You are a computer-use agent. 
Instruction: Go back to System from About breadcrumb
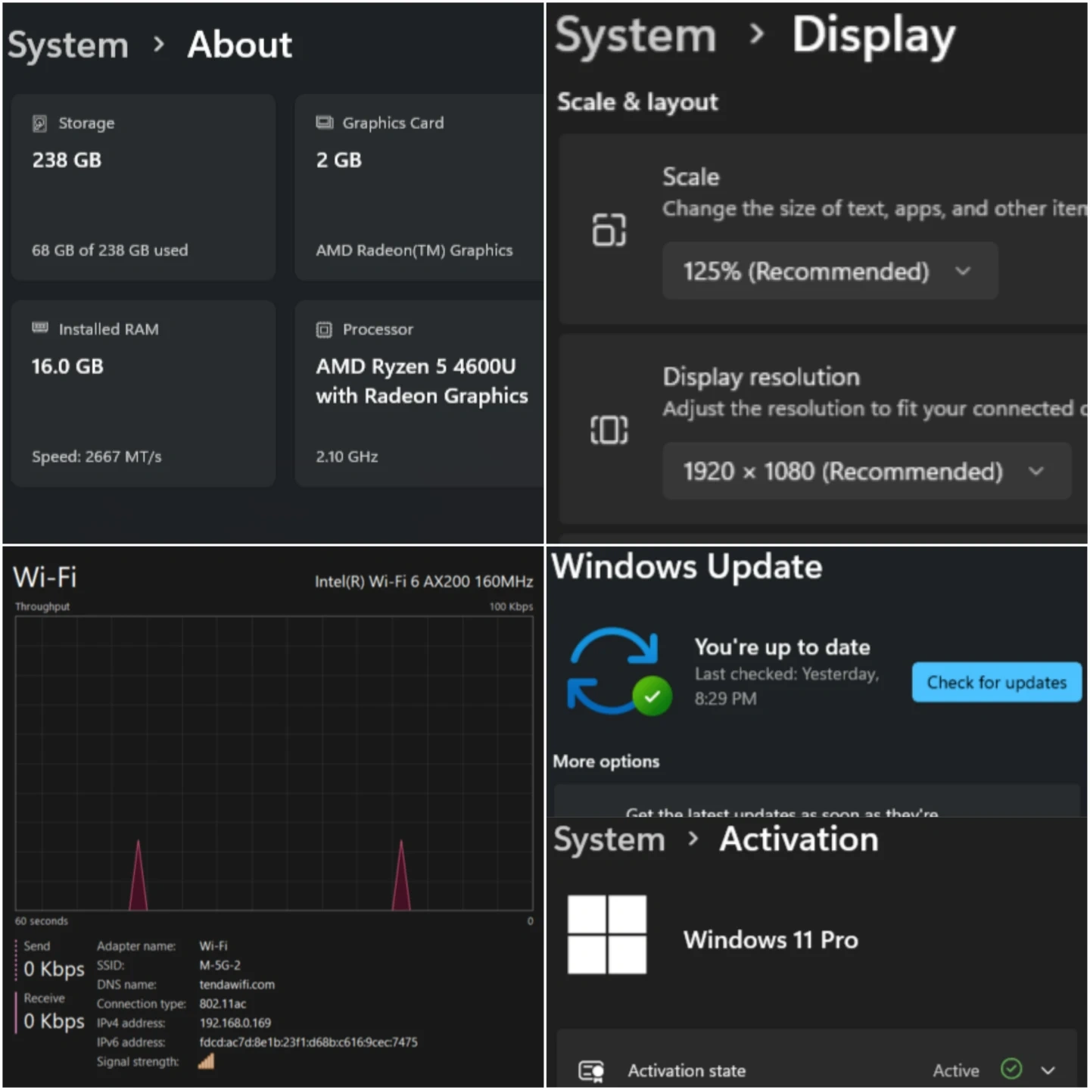(x=68, y=45)
